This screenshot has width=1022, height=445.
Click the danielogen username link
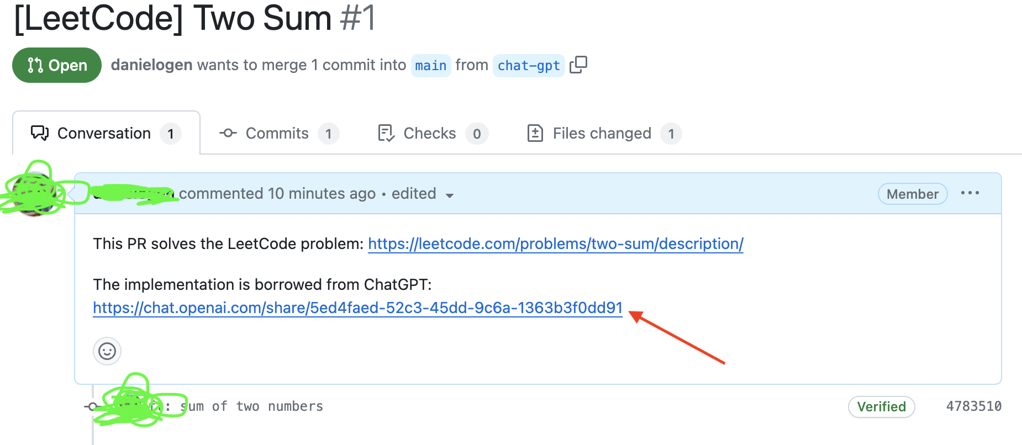pyautogui.click(x=151, y=65)
